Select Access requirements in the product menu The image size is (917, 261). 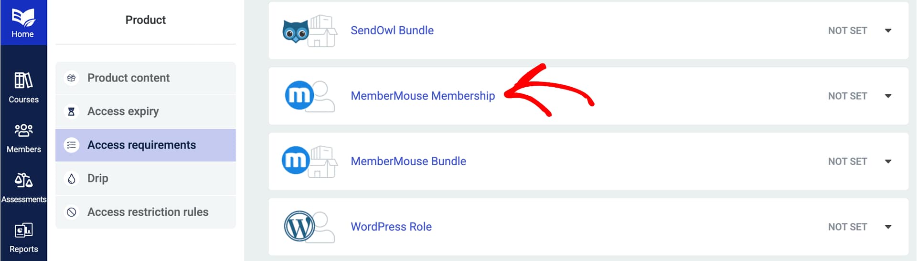point(141,145)
